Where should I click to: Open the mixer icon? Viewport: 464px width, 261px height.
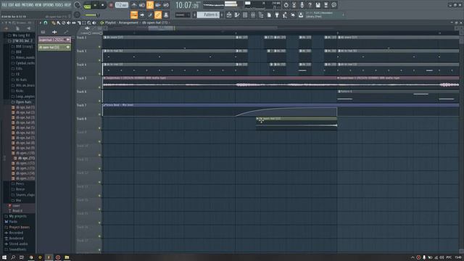(x=253, y=14)
